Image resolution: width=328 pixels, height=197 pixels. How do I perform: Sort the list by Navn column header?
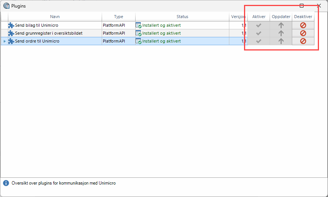(x=55, y=17)
